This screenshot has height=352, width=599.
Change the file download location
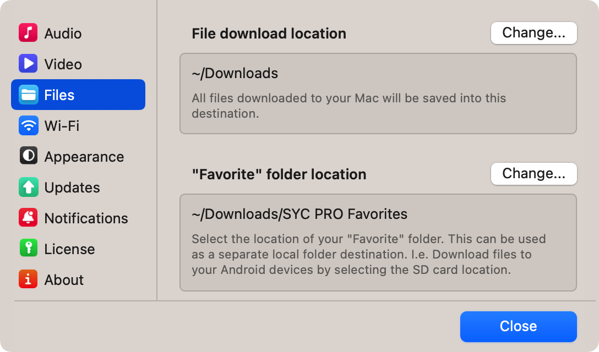coord(533,33)
